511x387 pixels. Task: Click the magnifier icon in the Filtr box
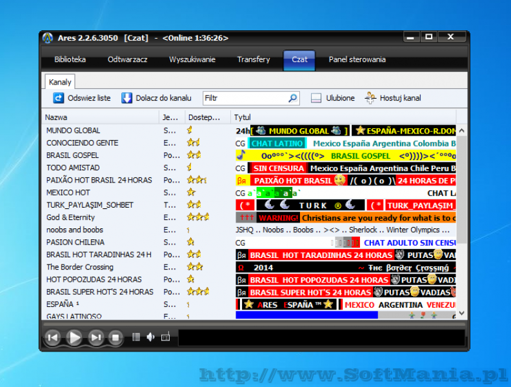point(293,98)
